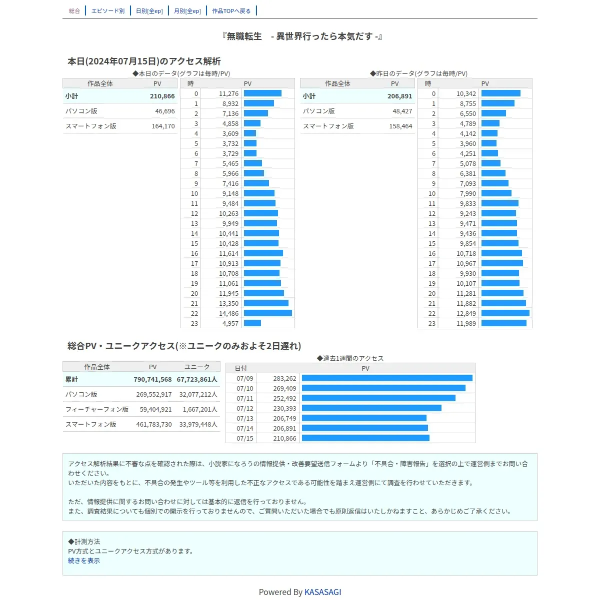600x600 pixels.
Task: Click yesterday's hour 0 value 10,342
Action: (x=466, y=94)
